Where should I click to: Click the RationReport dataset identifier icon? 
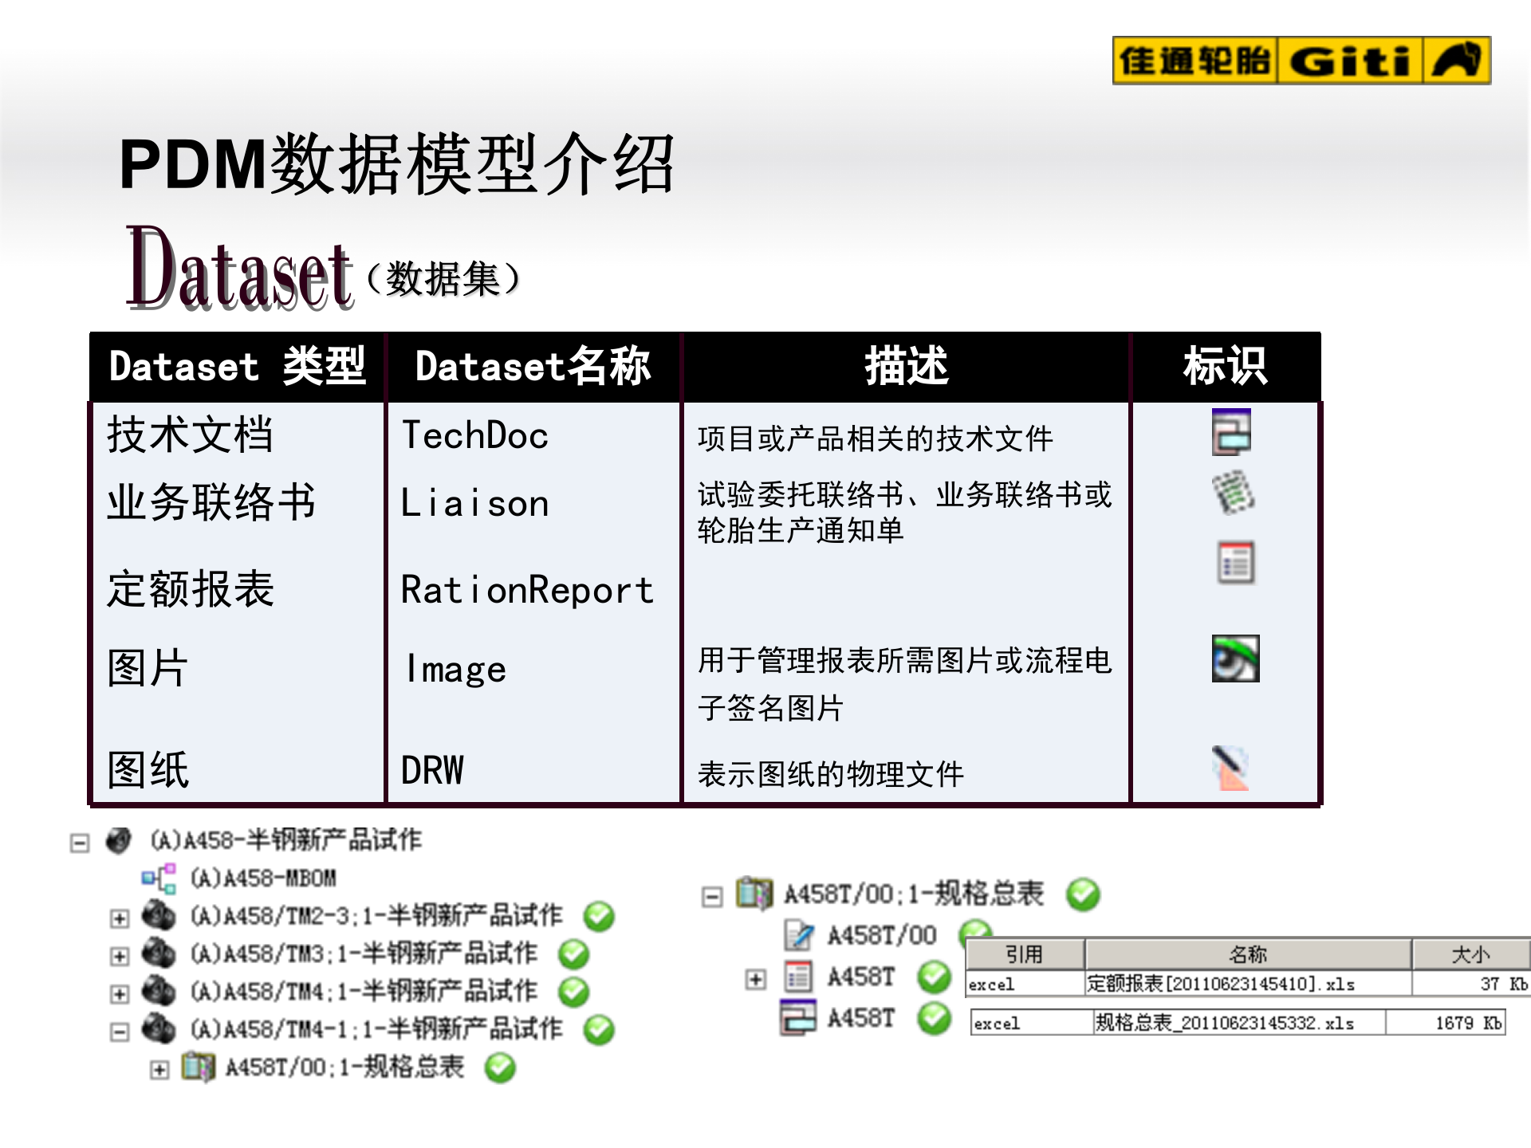coord(1235,563)
